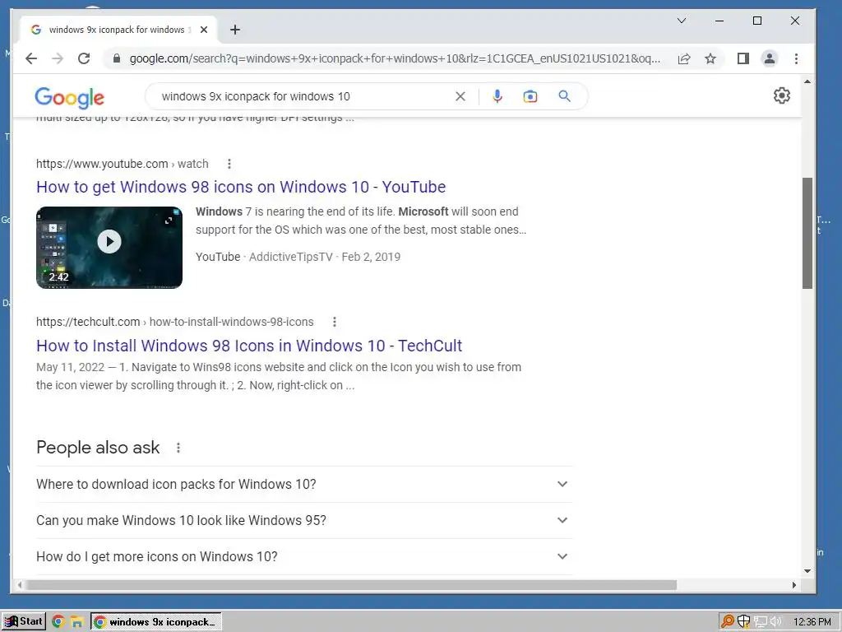Select the Chrome window taskbar button
Image resolution: width=842 pixels, height=632 pixels.
pyautogui.click(x=155, y=622)
